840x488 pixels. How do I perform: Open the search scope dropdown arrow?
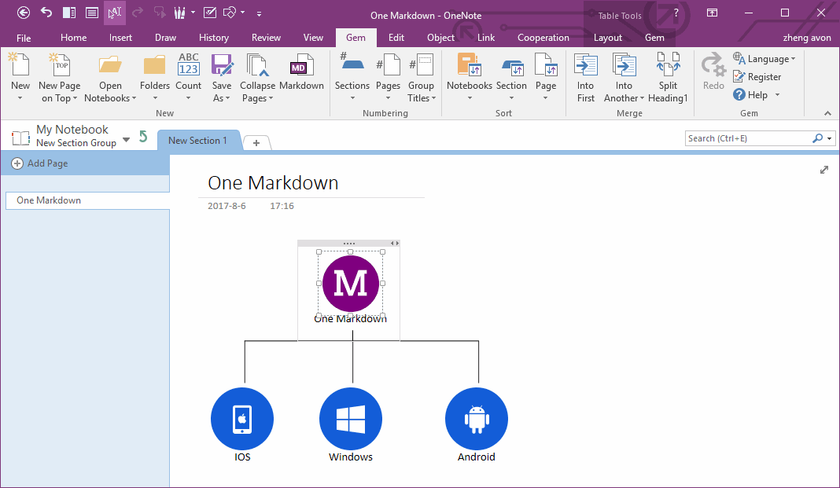point(829,138)
